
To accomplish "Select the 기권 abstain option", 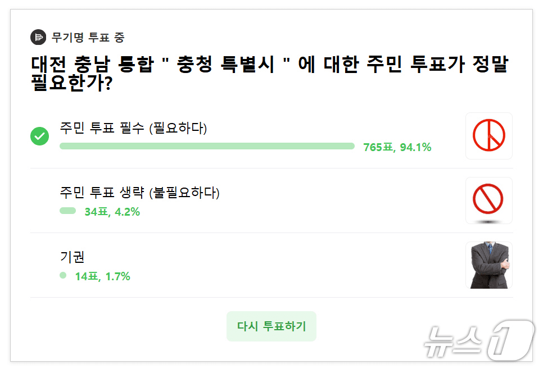I will point(71,257).
